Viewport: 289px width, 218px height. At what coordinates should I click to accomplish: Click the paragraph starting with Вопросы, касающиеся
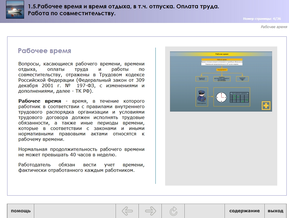[81, 77]
